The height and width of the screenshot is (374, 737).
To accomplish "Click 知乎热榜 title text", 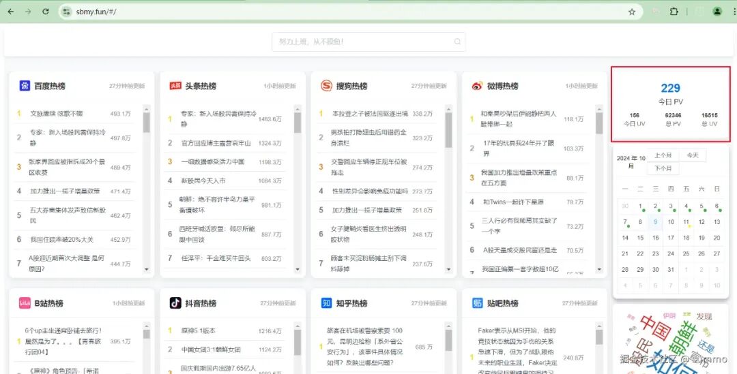I will (351, 303).
